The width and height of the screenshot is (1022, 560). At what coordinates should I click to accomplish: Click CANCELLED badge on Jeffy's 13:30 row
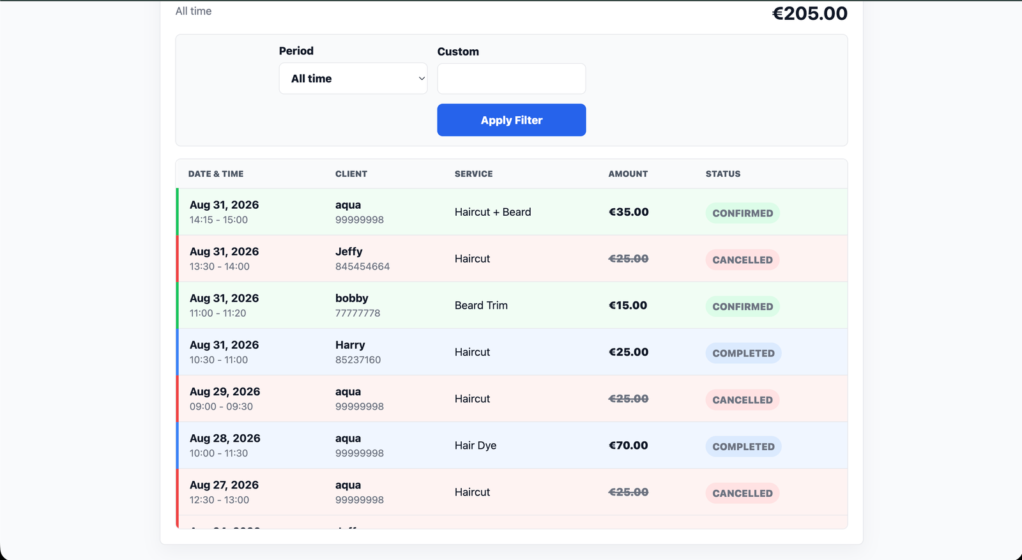pyautogui.click(x=743, y=260)
